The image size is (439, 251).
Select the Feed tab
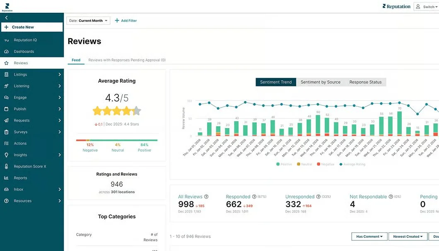coord(76,60)
